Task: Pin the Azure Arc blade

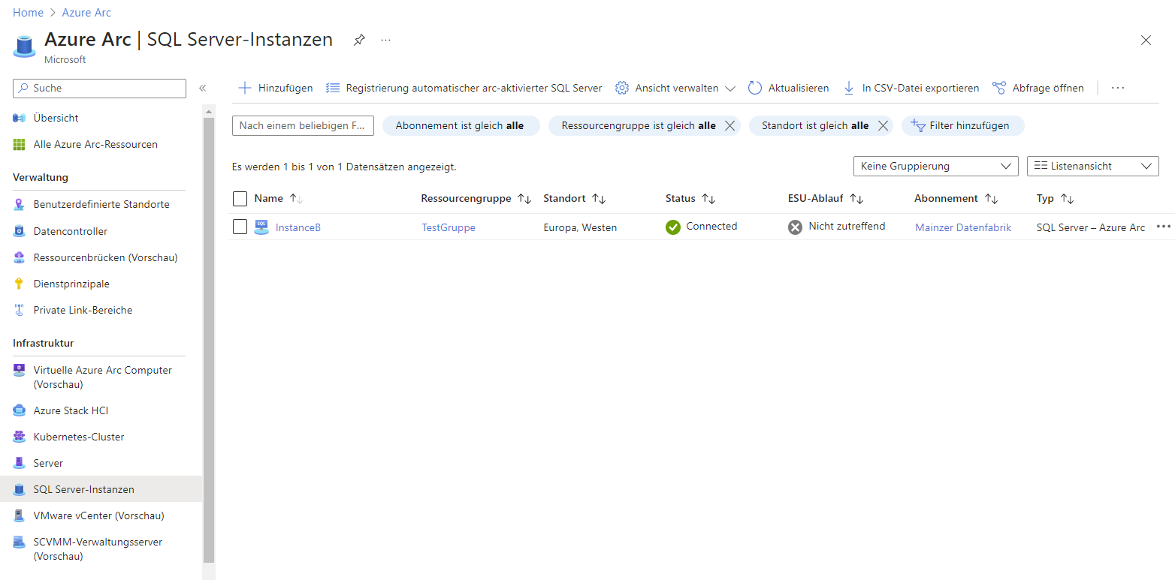Action: (x=359, y=40)
